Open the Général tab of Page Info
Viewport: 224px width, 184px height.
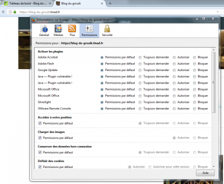pos(44,30)
